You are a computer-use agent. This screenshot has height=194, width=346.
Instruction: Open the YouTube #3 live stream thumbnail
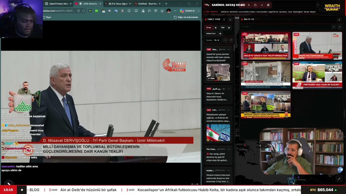266,75
